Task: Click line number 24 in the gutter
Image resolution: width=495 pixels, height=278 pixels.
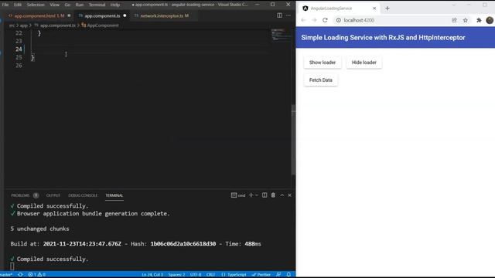Action: click(19, 49)
